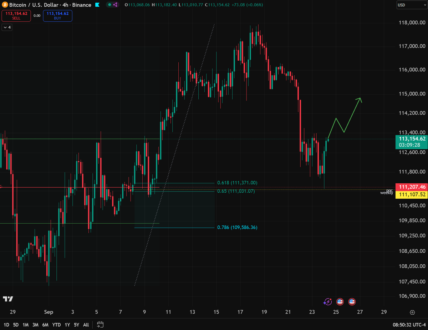Click 111,800.00 on the price scale
Image resolution: width=428 pixels, height=330 pixels.
(x=412, y=172)
